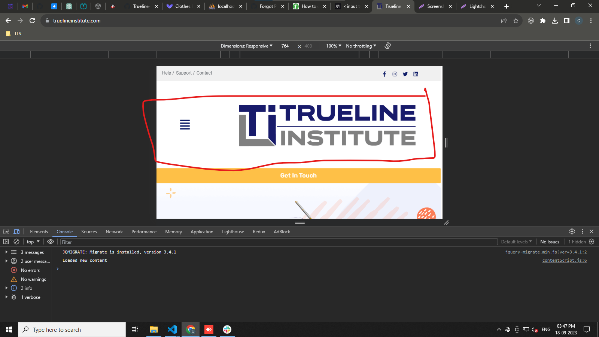
Task: Switch to the Performance tab
Action: click(x=144, y=232)
